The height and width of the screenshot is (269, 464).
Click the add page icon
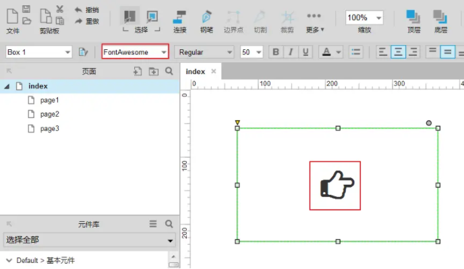point(138,71)
